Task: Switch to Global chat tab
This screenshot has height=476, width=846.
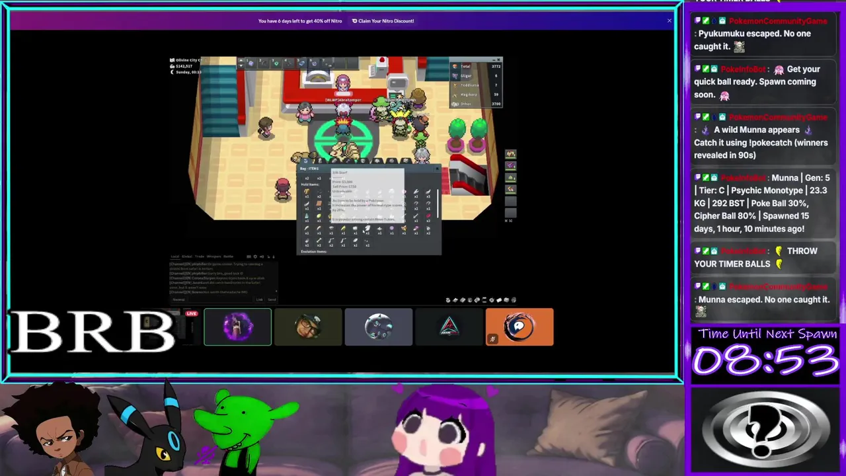Action: (186, 257)
